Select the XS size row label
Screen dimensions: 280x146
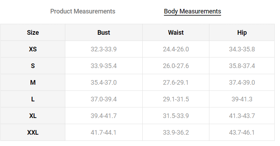click(33, 49)
